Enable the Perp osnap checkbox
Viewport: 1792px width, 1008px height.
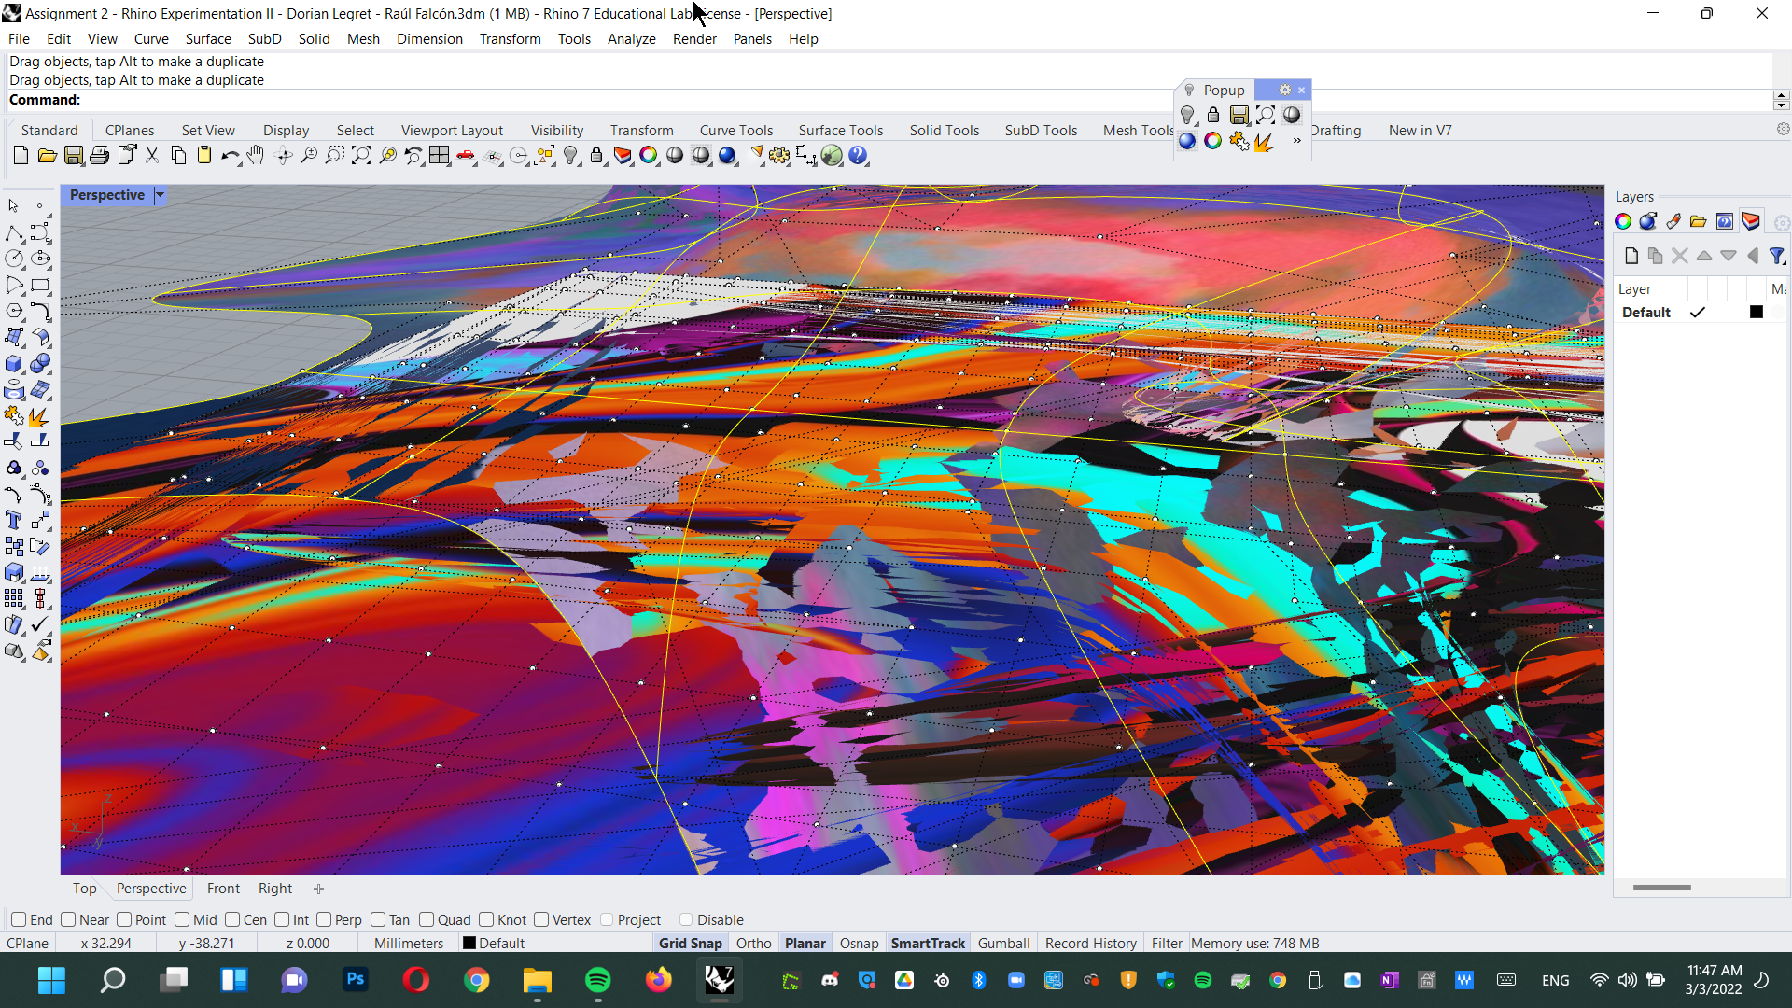324,919
